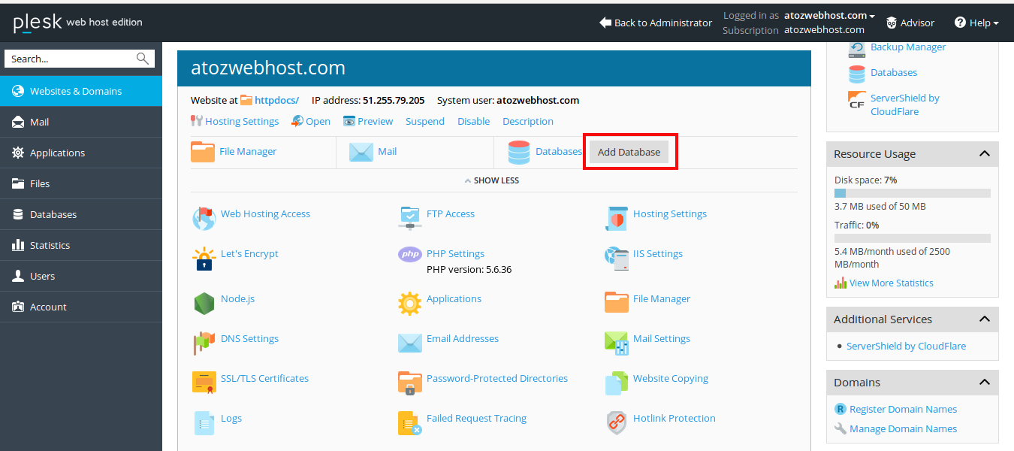Image resolution: width=1014 pixels, height=451 pixels.
Task: Select Databases in the left navigation
Action: [81, 214]
